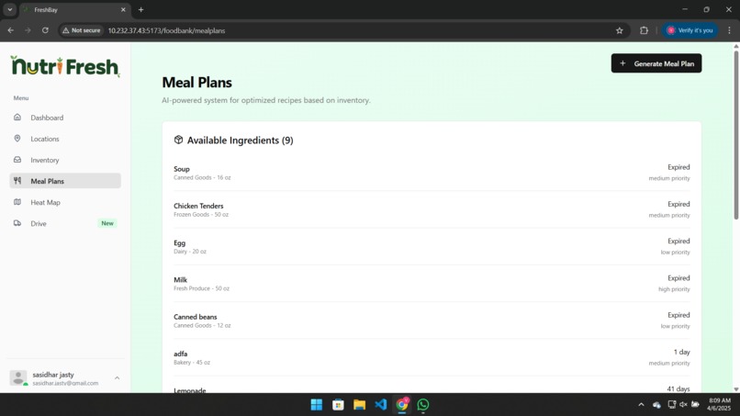Click the NutriFresh logo
740x416 pixels.
[65, 66]
